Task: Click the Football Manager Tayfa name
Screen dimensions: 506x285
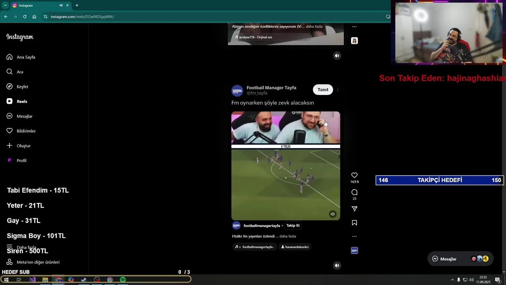Action: coord(271,87)
